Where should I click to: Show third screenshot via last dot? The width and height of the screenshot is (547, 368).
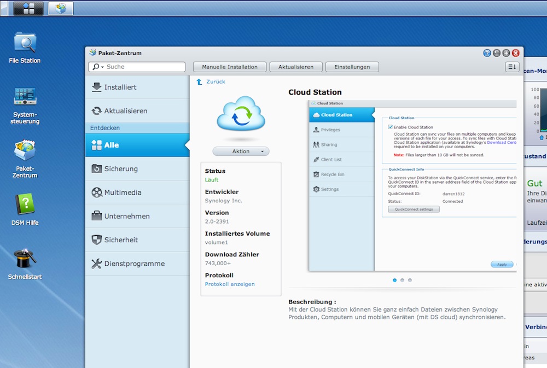410,280
